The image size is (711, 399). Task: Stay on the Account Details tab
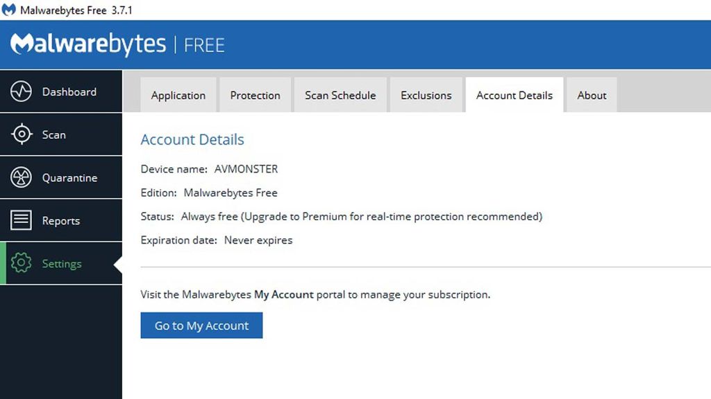pyautogui.click(x=515, y=95)
